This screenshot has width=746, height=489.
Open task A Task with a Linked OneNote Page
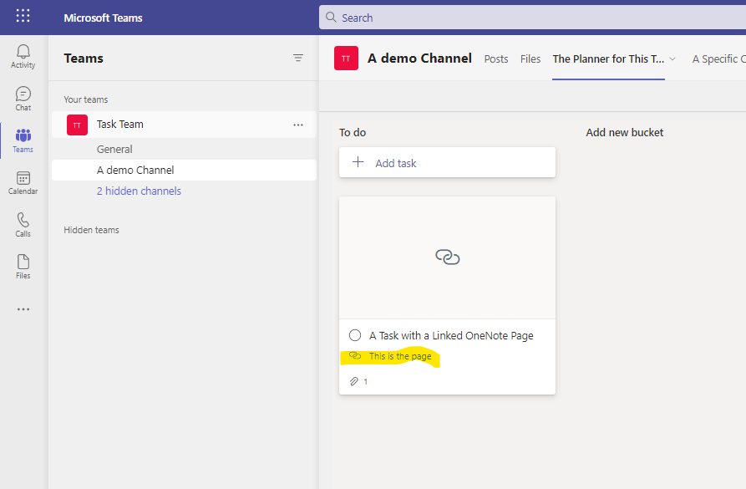451,336
